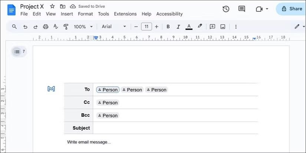Open the comments history icon
The height and width of the screenshot is (153, 306).
coord(241,9)
